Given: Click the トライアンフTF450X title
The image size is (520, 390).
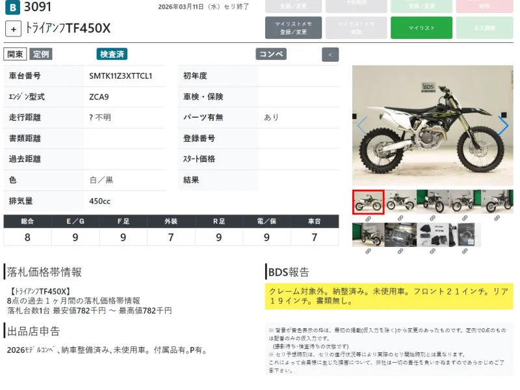Looking at the screenshot, I should pyautogui.click(x=68, y=28).
